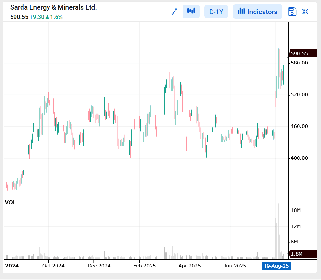Open the Indicators menu
The width and height of the screenshot is (321, 280).
257,12
